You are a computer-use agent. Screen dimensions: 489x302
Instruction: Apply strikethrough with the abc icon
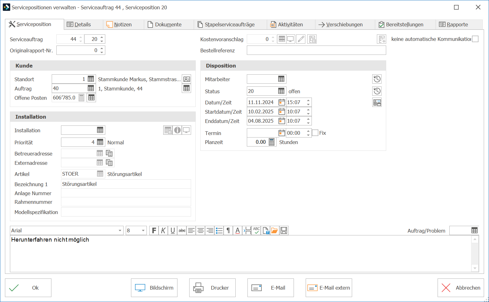point(182,230)
